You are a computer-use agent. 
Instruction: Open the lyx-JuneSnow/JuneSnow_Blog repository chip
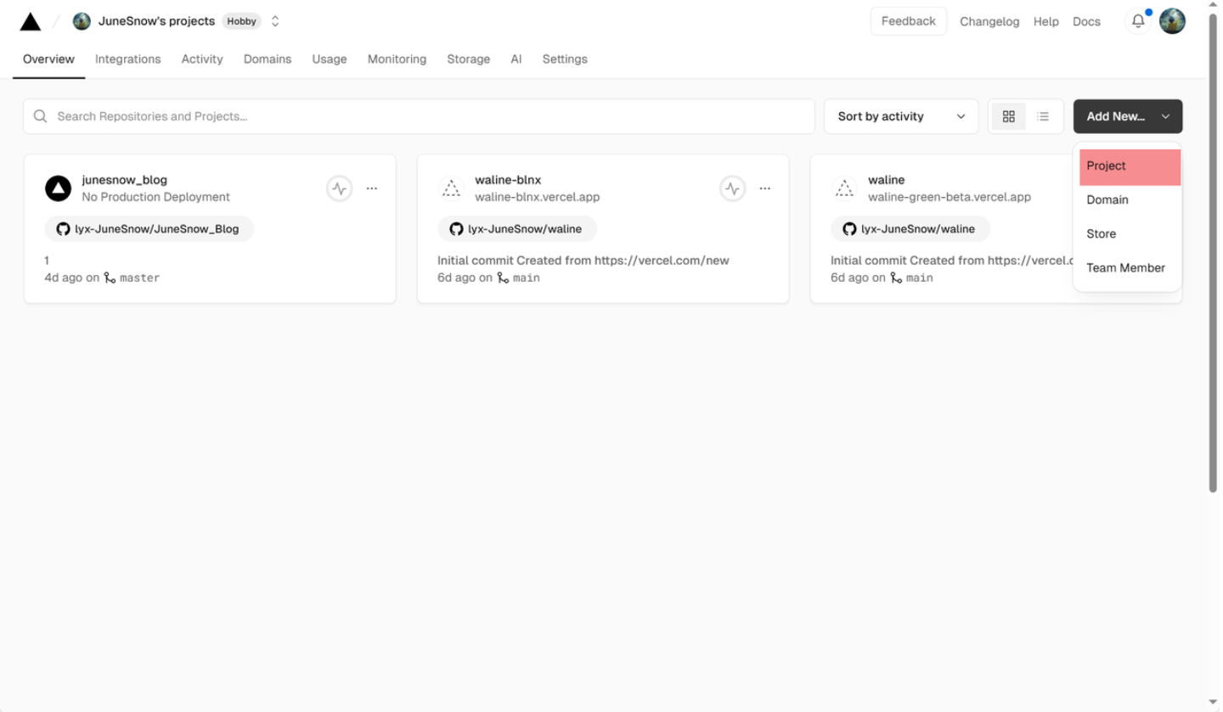click(149, 229)
